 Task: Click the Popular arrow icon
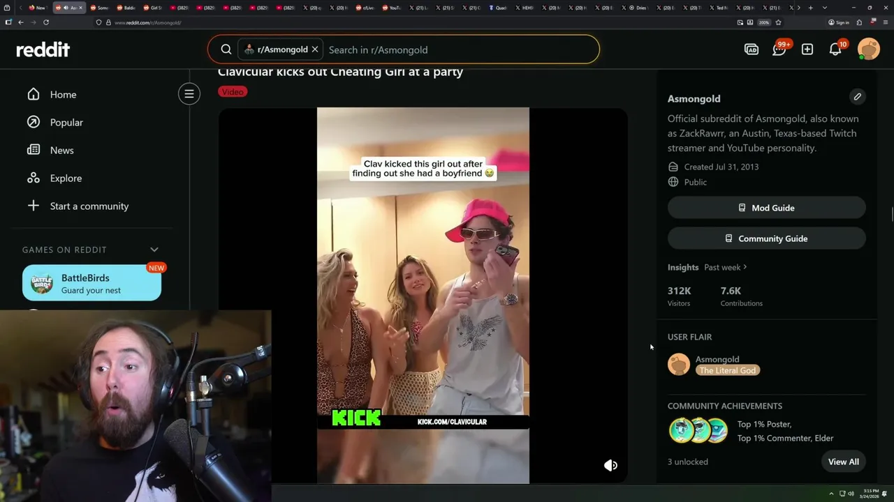pyautogui.click(x=34, y=122)
